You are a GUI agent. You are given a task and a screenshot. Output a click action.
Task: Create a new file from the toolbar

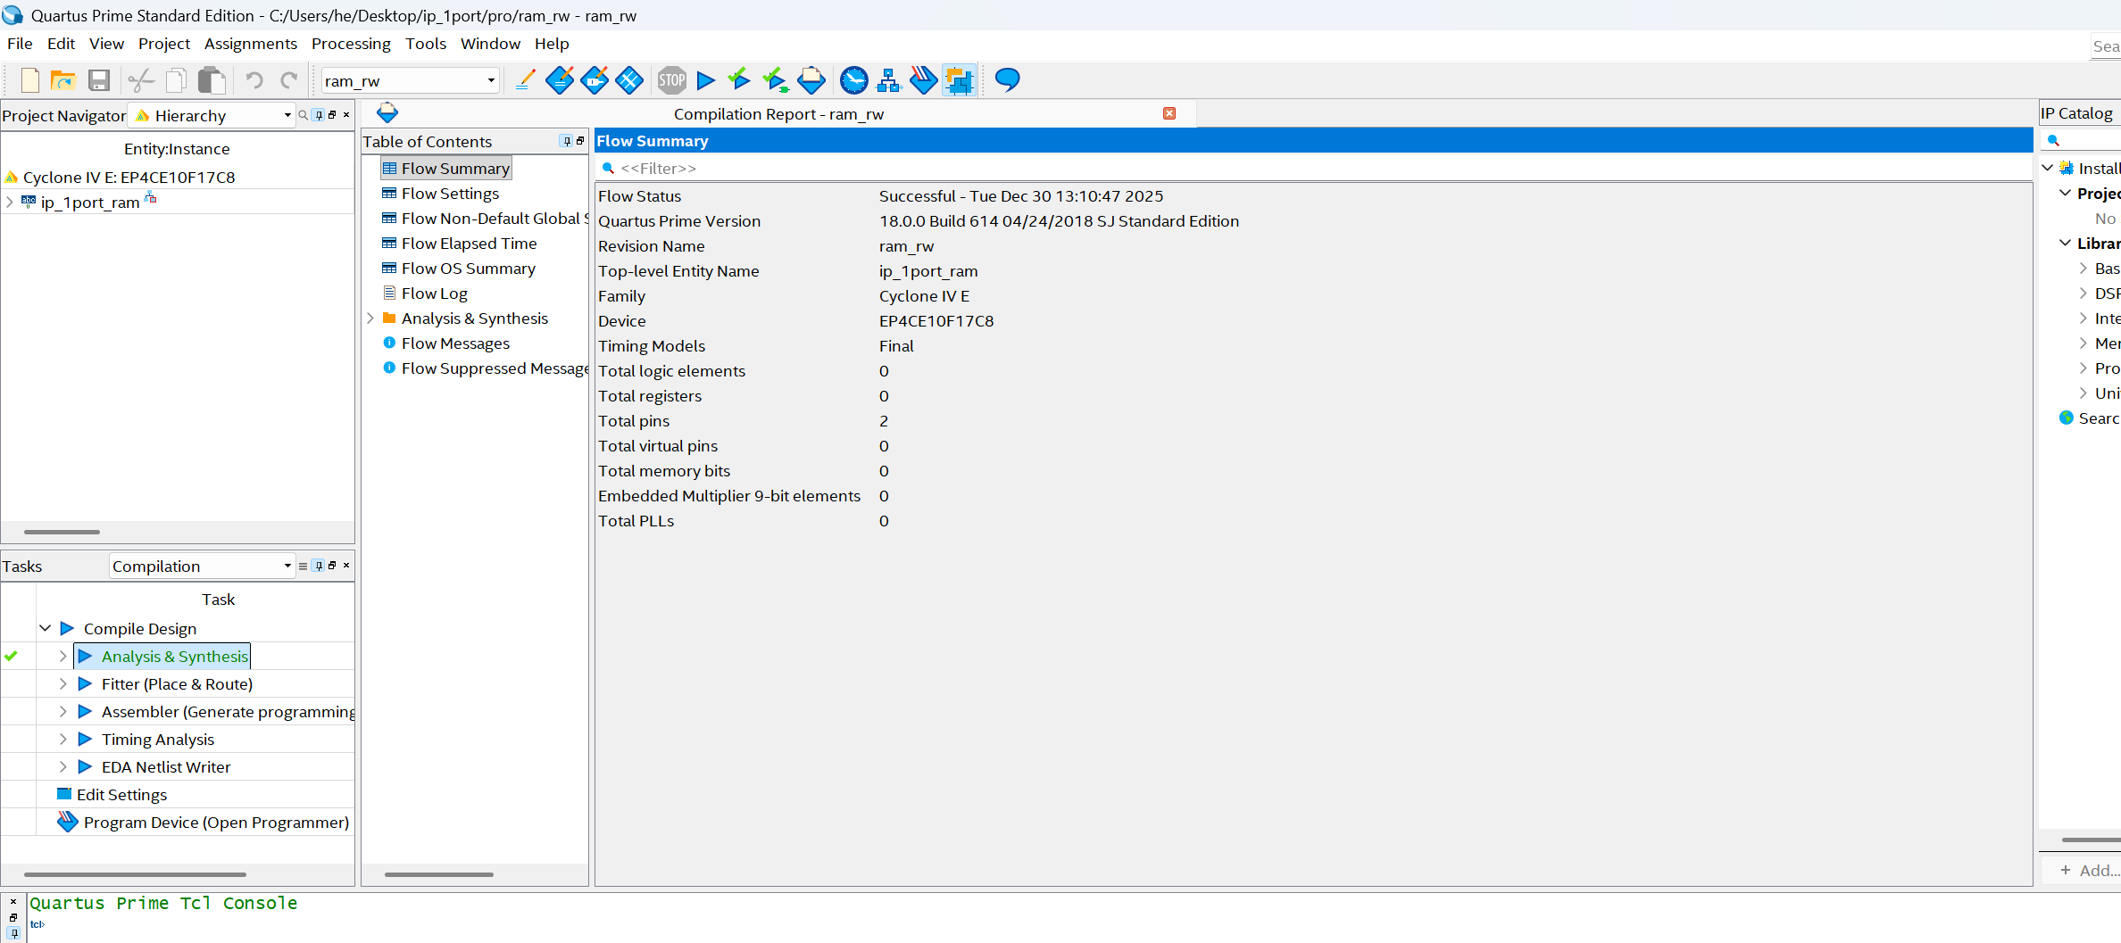29,80
